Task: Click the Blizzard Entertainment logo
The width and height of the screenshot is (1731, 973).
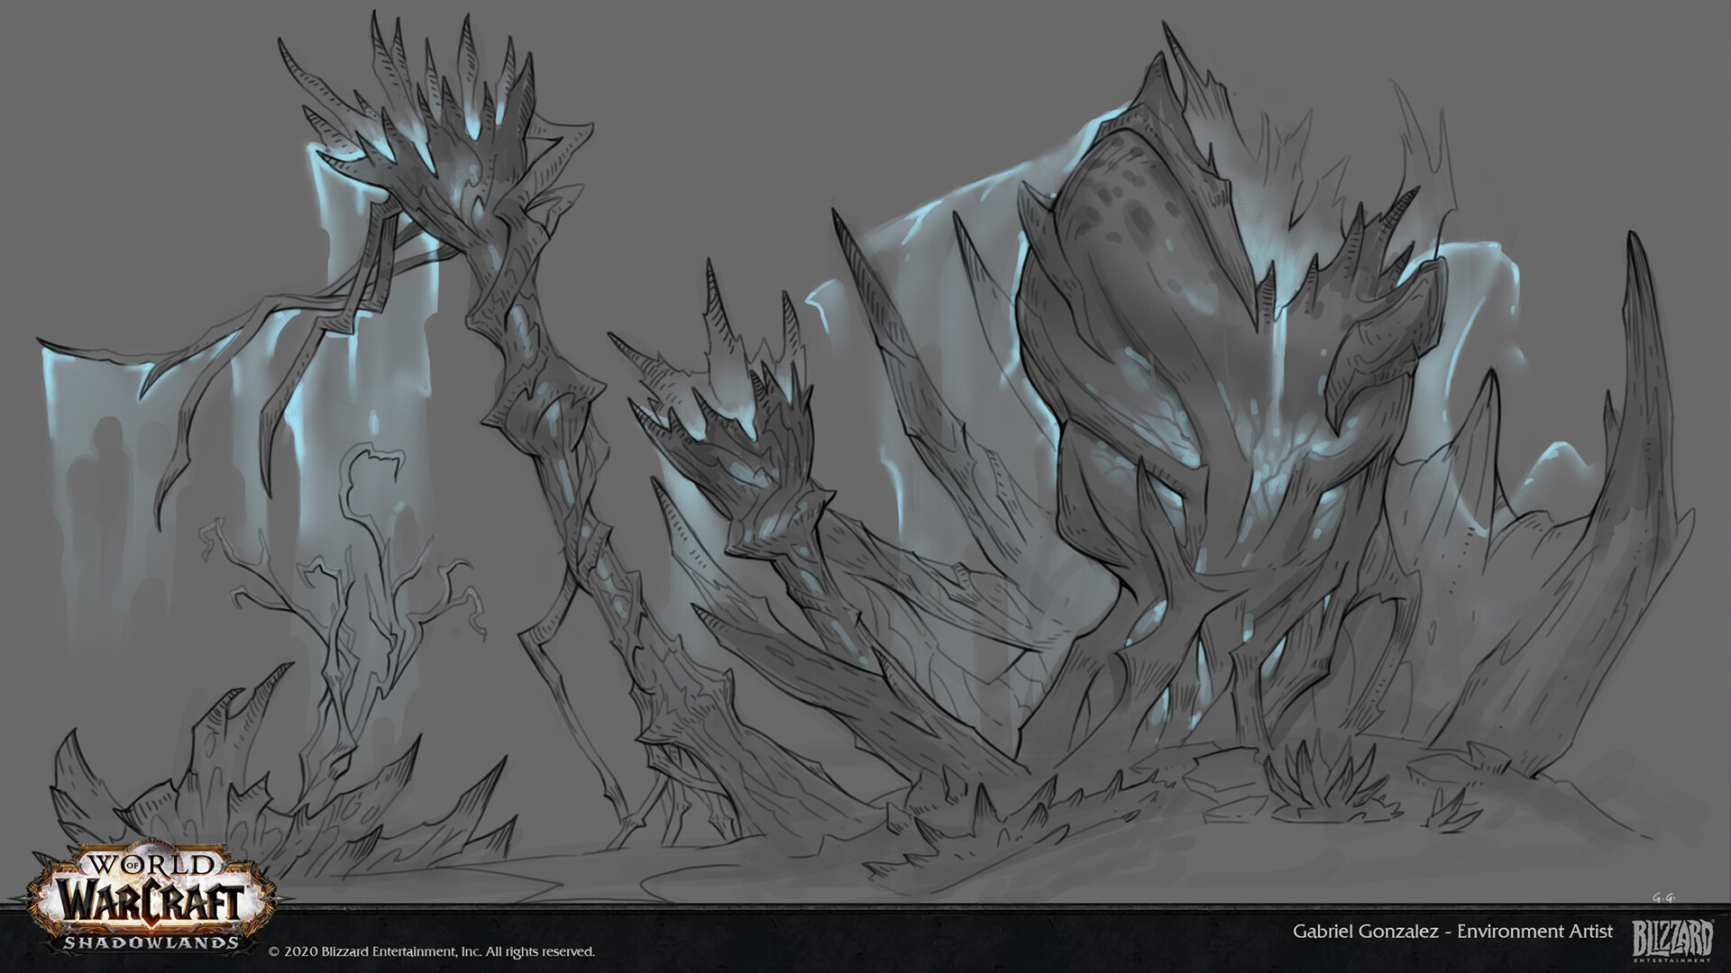Action: pyautogui.click(x=1673, y=939)
